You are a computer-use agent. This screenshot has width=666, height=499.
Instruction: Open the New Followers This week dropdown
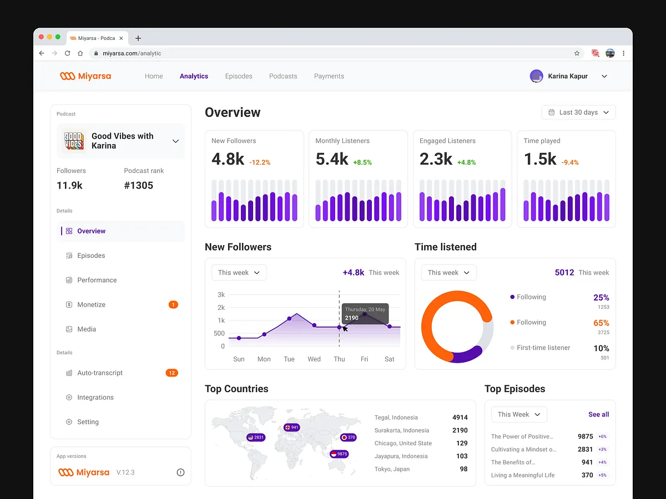point(239,273)
